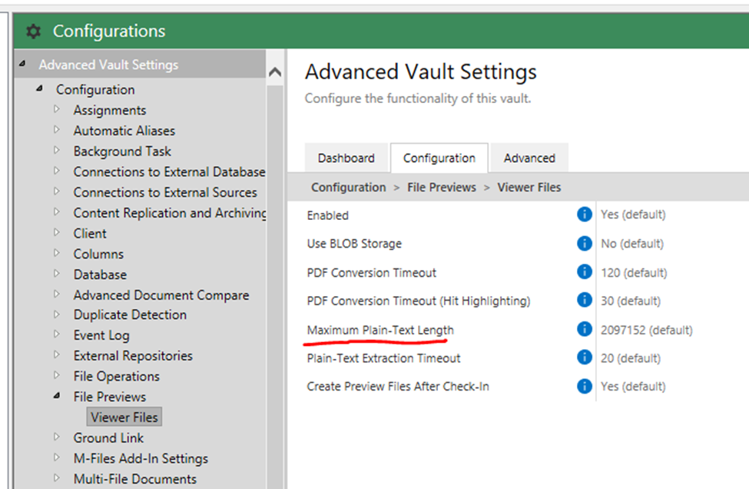The width and height of the screenshot is (749, 489).
Task: Click Viewer Files in the breadcrumb
Action: click(x=529, y=188)
